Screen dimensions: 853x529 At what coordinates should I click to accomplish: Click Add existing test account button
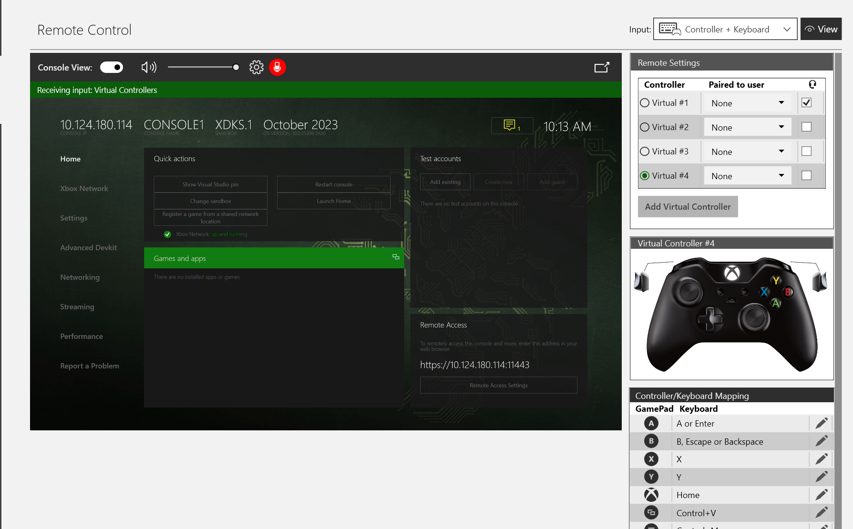445,182
